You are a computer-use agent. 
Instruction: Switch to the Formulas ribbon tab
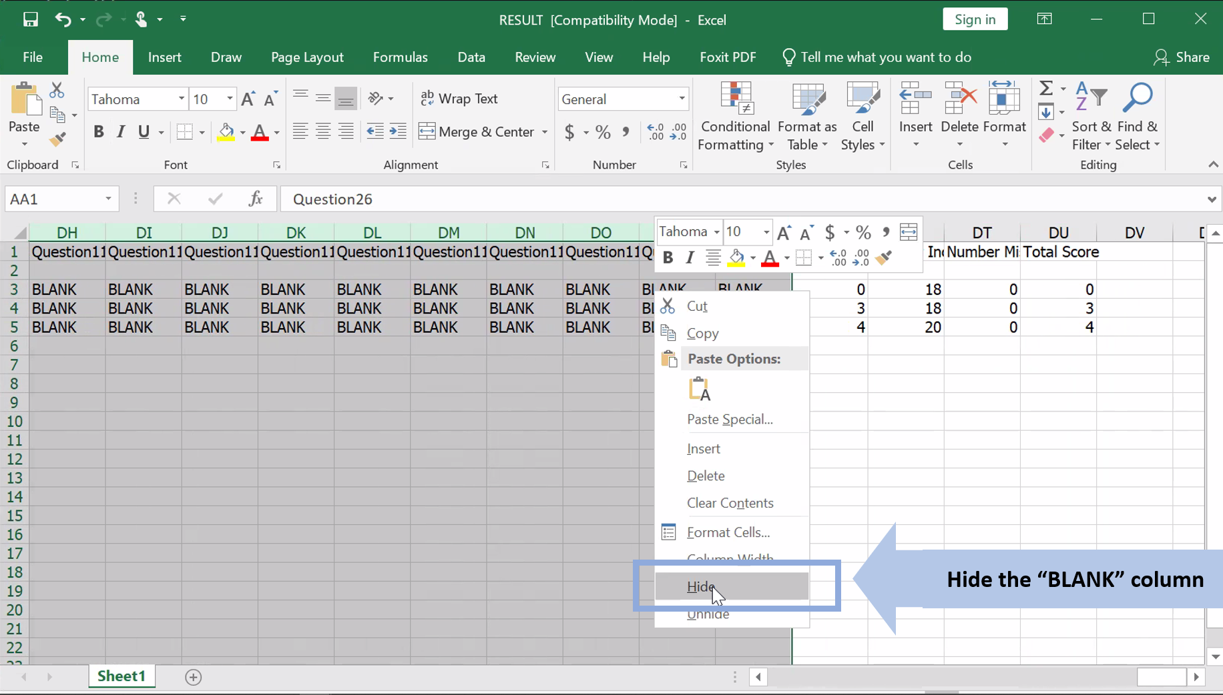click(400, 57)
